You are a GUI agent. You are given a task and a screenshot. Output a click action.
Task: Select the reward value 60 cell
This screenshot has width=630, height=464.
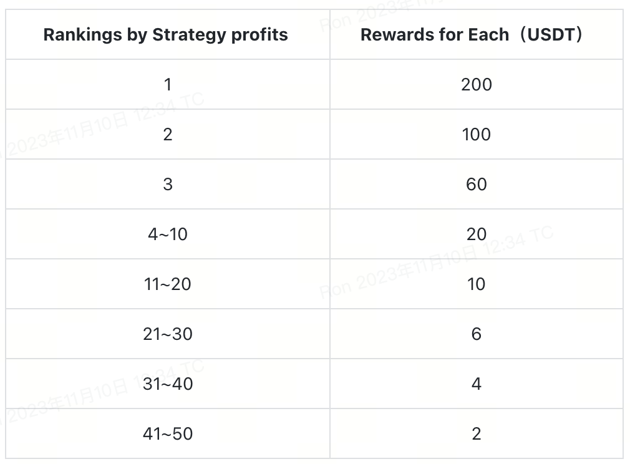(x=477, y=184)
